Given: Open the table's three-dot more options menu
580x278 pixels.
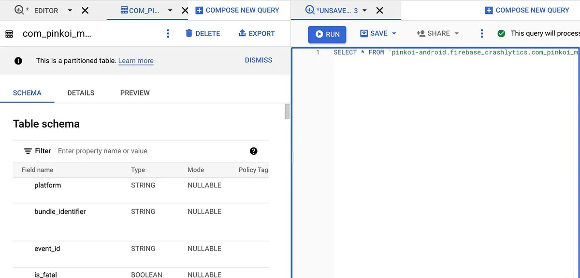Looking at the screenshot, I should pos(168,33).
